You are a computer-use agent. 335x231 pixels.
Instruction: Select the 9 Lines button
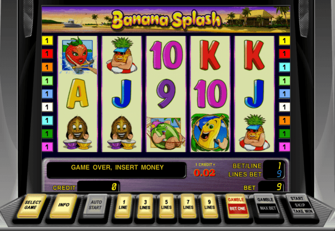(x=209, y=206)
